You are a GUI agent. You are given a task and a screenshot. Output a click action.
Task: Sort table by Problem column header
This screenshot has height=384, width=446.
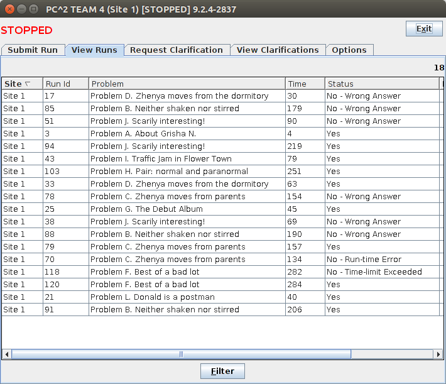[x=187, y=84]
